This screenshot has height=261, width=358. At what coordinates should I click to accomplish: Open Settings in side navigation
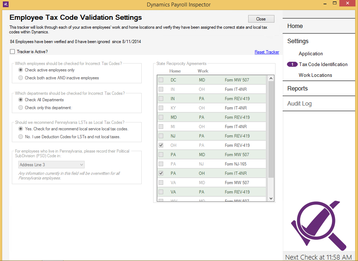click(x=298, y=41)
